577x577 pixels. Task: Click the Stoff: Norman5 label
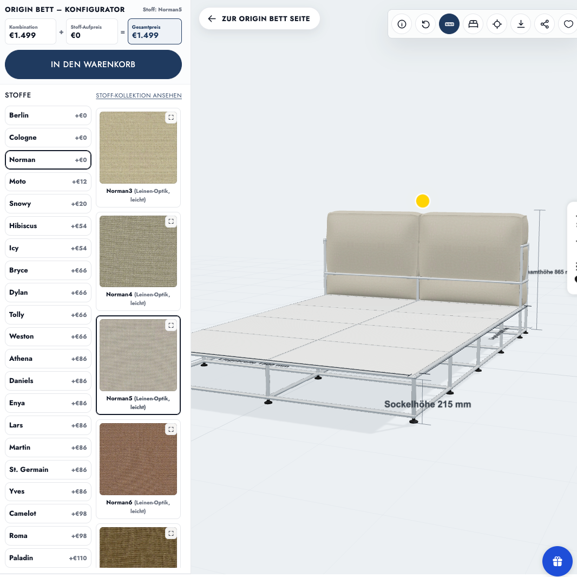(x=162, y=10)
